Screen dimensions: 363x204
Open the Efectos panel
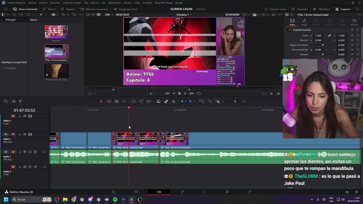(49, 9)
